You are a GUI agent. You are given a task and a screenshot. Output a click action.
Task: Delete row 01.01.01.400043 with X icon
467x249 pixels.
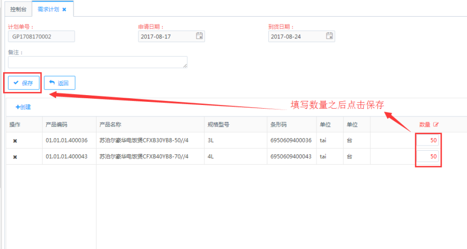(x=15, y=157)
